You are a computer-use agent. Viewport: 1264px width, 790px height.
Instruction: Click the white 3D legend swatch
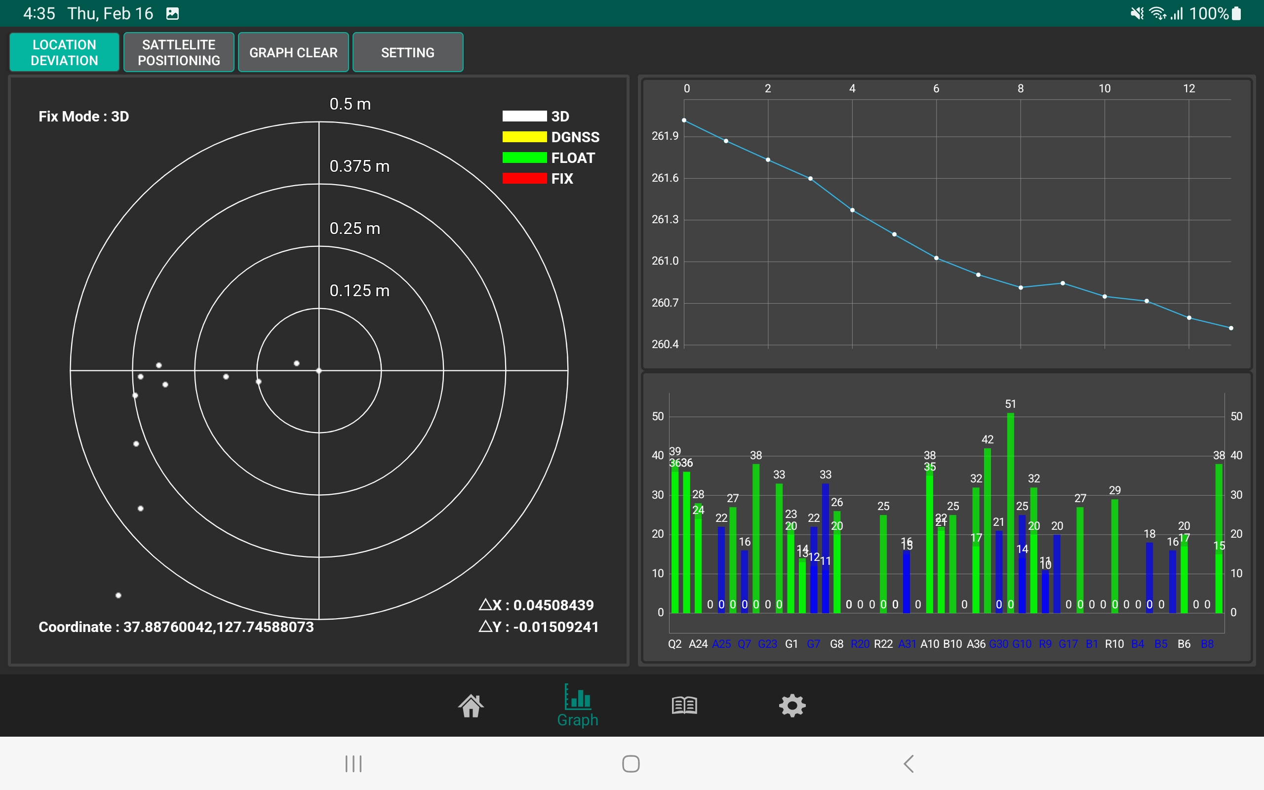tap(524, 116)
